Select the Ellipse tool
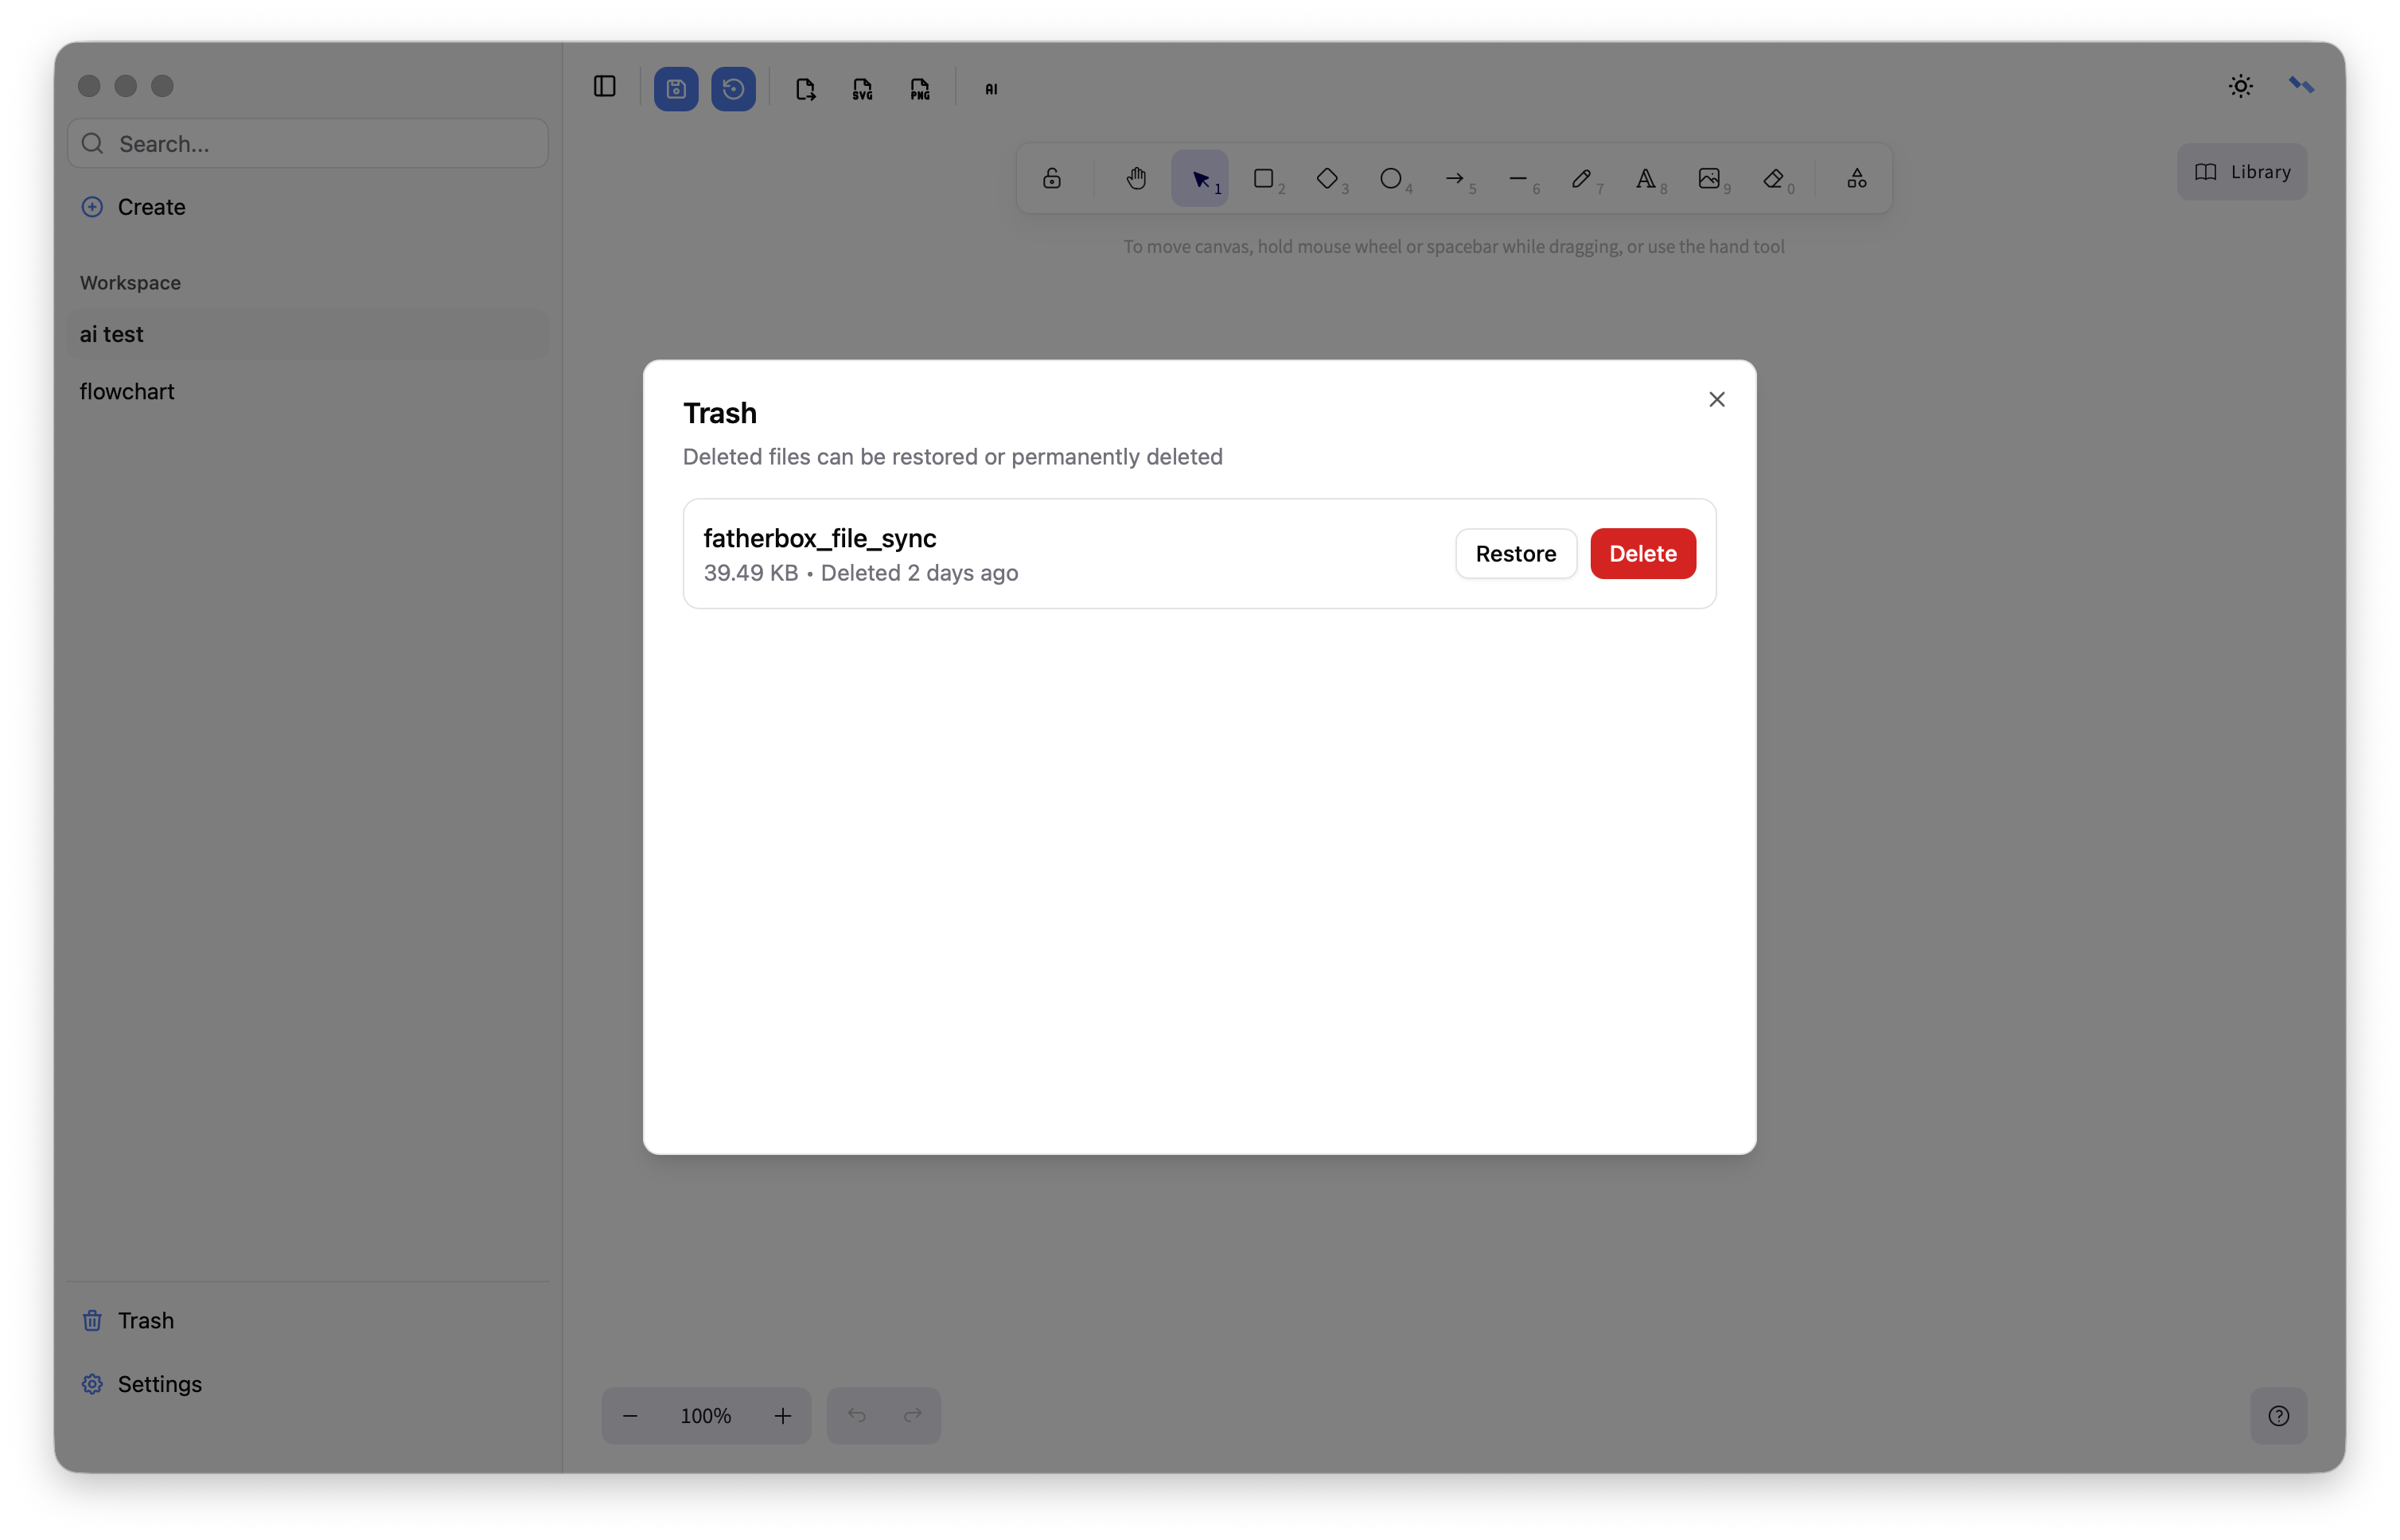Viewport: 2400px width, 1540px height. [x=1392, y=179]
